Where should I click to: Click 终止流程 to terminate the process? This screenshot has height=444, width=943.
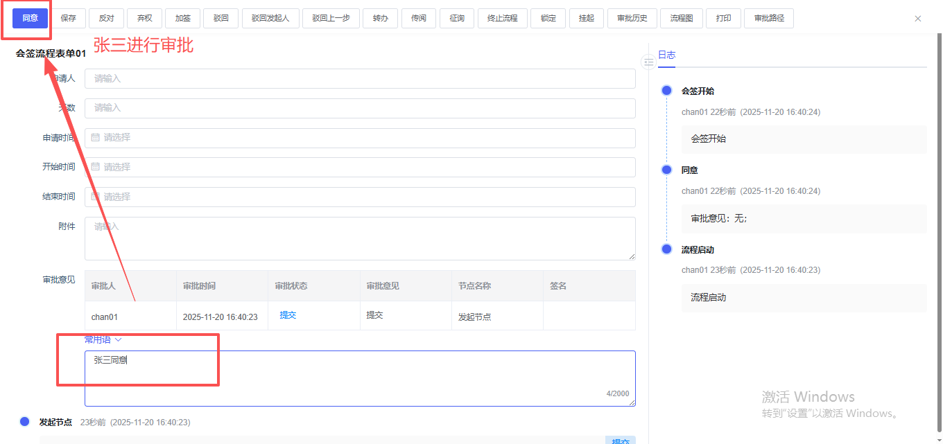pyautogui.click(x=502, y=18)
